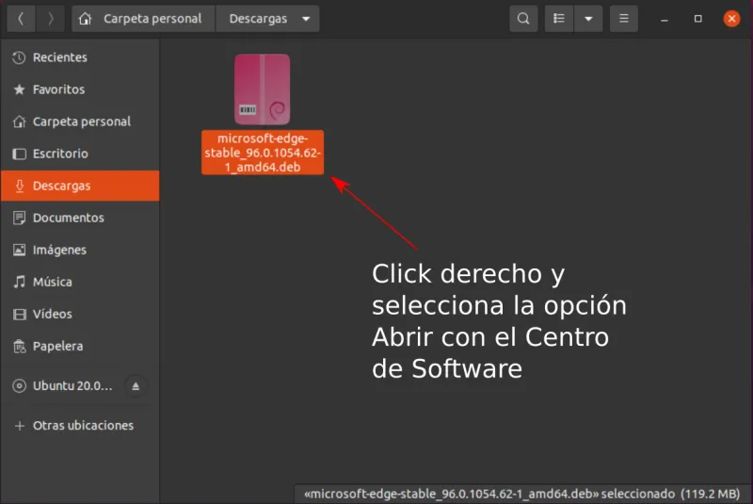Select the microsoft-edge deb package thumbnail
The height and width of the screenshot is (504, 753).
click(x=263, y=89)
